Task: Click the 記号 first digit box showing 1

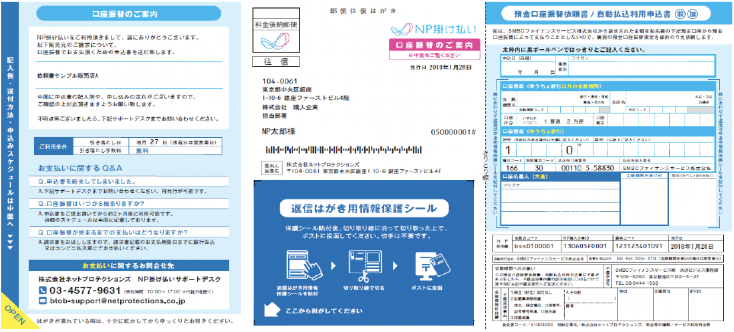Action: pyautogui.click(x=509, y=150)
